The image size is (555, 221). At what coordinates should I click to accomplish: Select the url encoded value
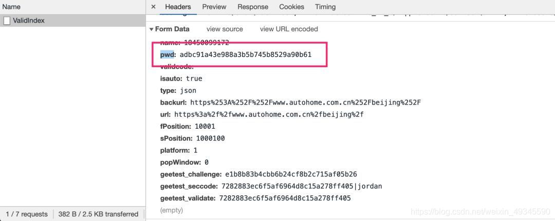tap(269, 115)
